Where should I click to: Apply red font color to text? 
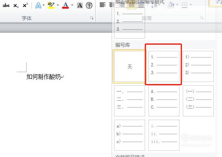coord(65,5)
